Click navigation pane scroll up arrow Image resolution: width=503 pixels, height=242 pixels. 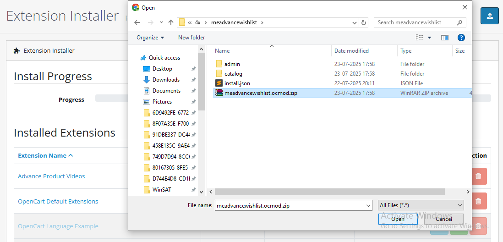coord(201,49)
